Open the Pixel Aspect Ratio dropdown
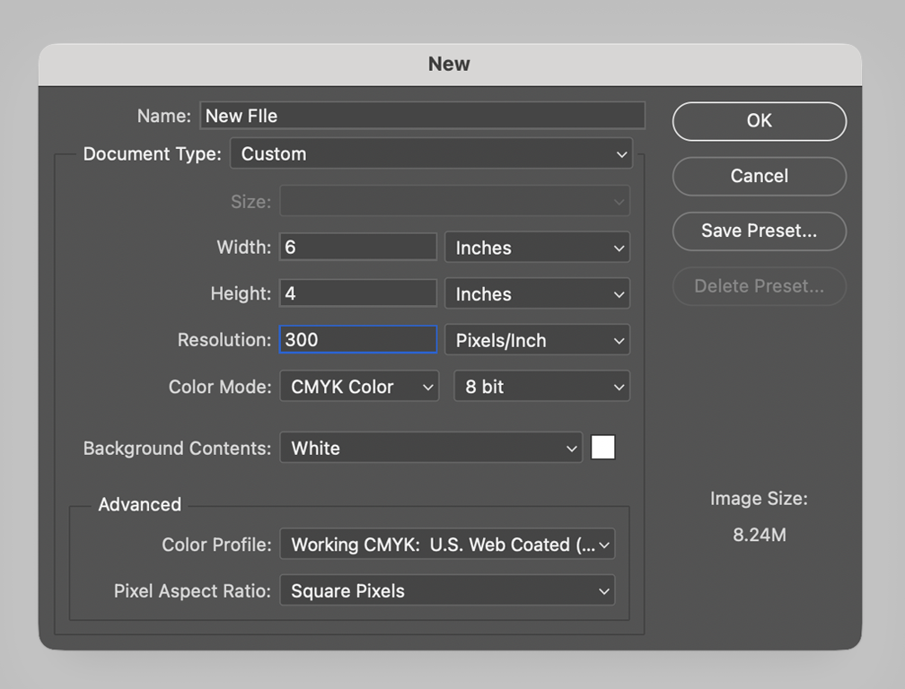 (x=447, y=590)
